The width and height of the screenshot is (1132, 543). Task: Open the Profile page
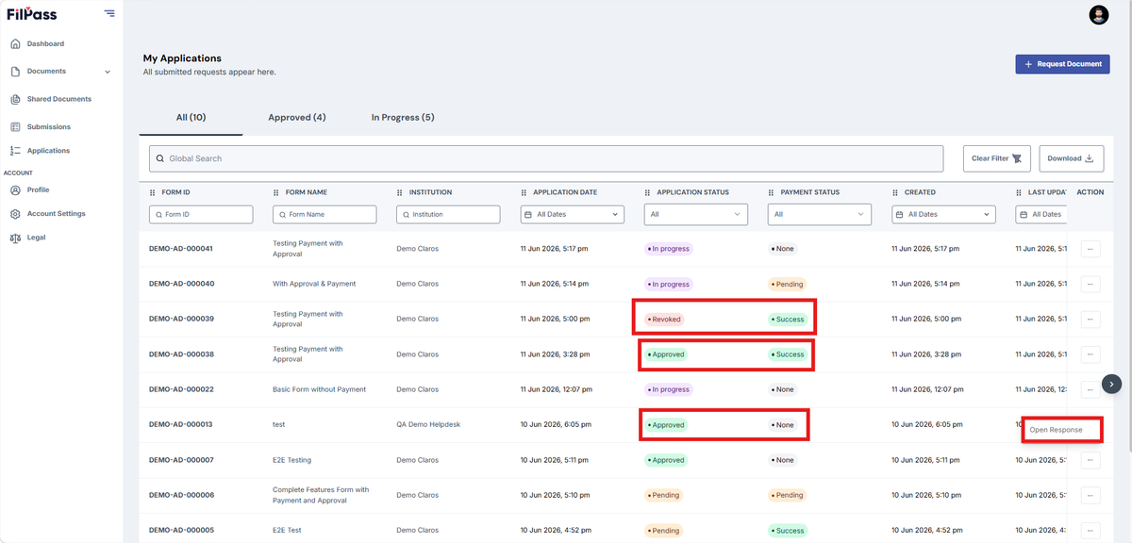point(38,189)
